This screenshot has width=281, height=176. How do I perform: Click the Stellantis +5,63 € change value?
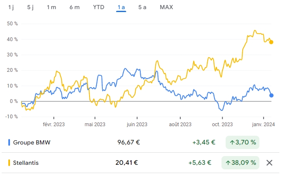click(x=204, y=163)
